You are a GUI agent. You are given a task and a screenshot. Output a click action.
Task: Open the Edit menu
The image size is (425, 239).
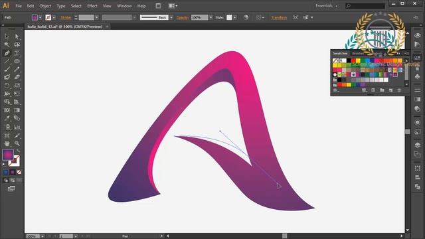click(x=31, y=6)
